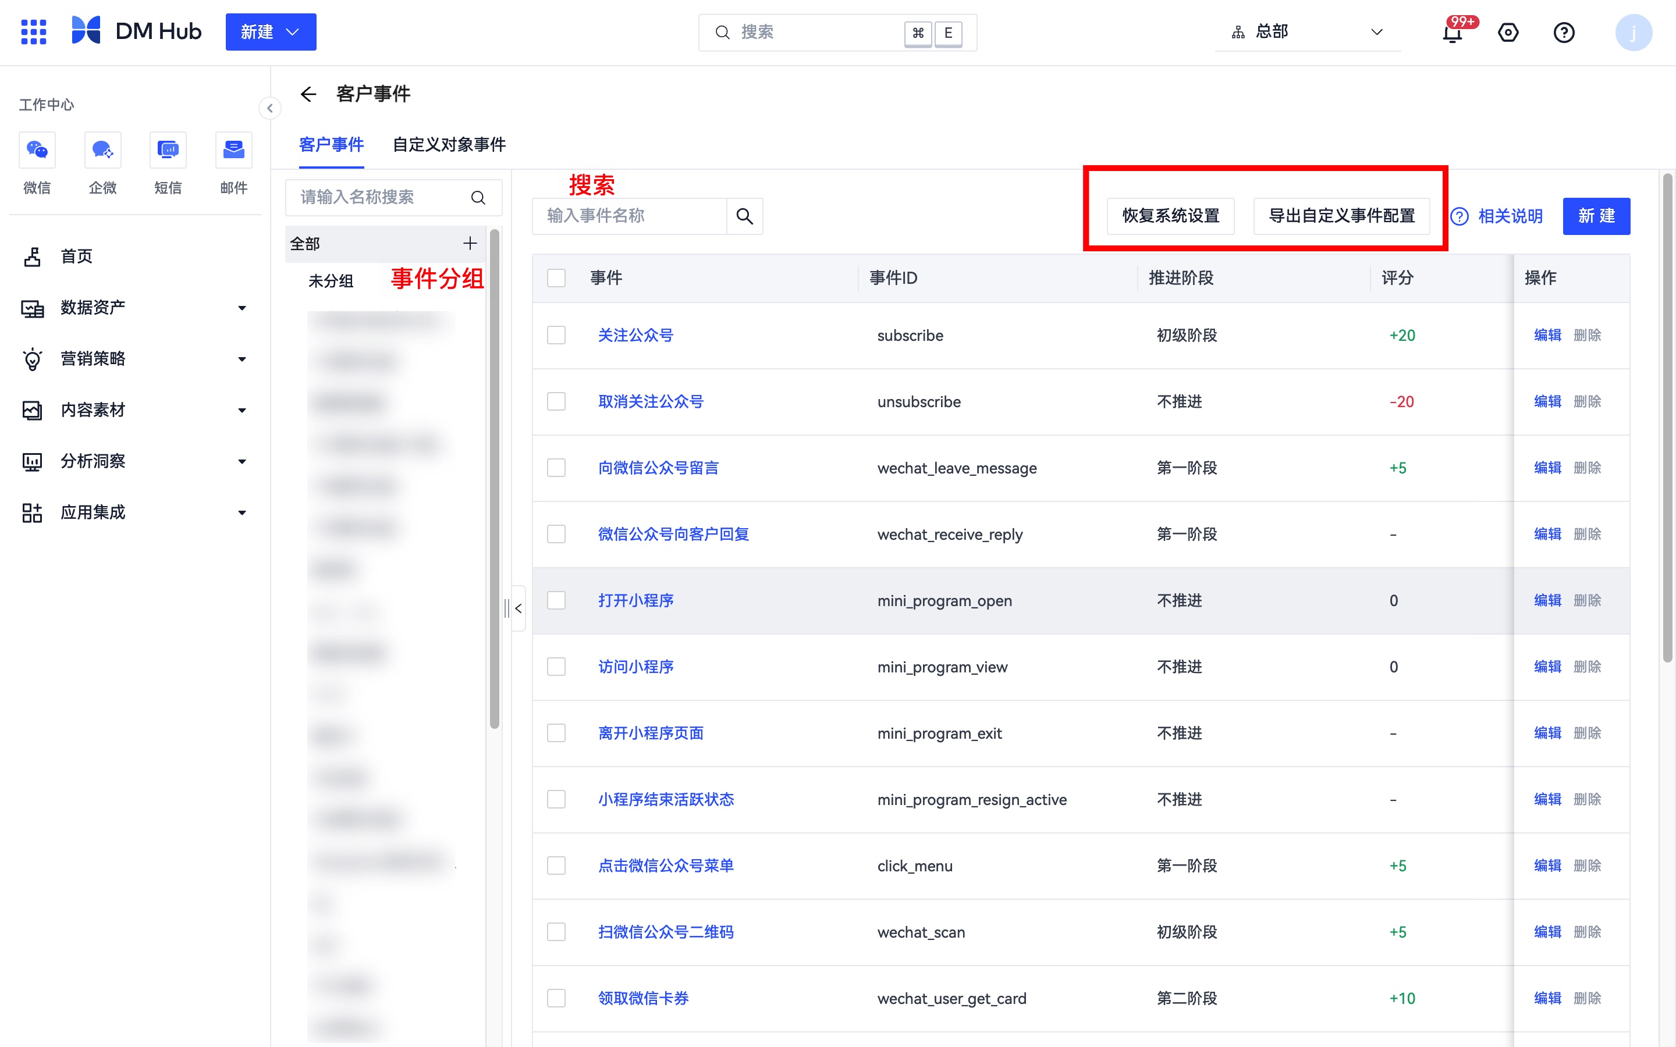The image size is (1676, 1047).
Task: Open the help question mark icon
Action: click(1564, 33)
